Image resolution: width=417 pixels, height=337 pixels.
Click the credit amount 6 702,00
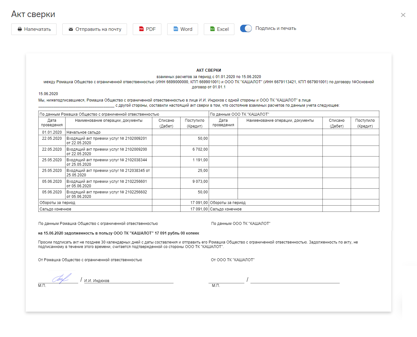click(200, 149)
